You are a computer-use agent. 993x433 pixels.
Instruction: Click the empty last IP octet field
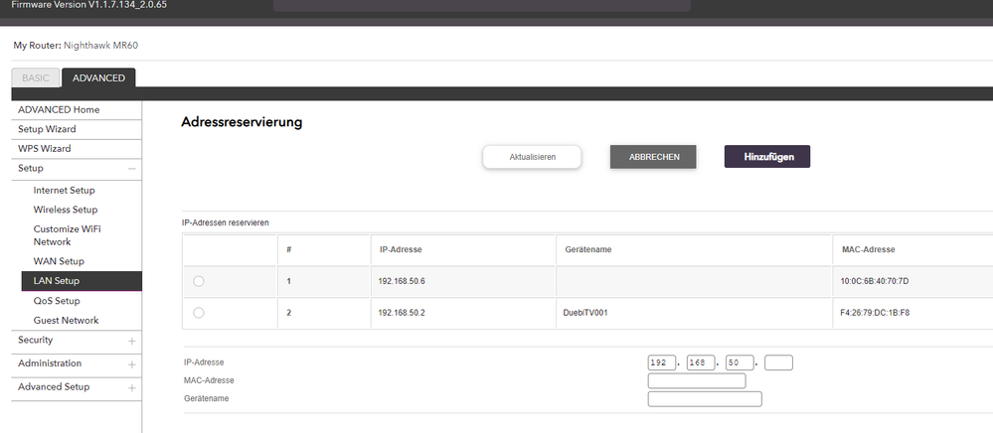coord(779,362)
